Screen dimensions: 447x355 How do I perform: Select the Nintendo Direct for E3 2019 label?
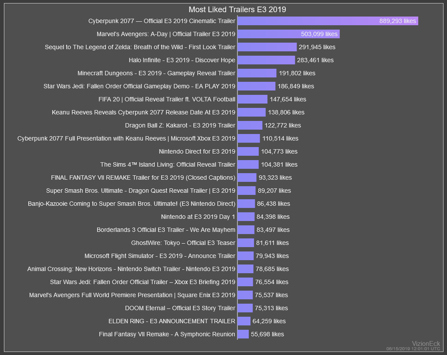click(197, 151)
